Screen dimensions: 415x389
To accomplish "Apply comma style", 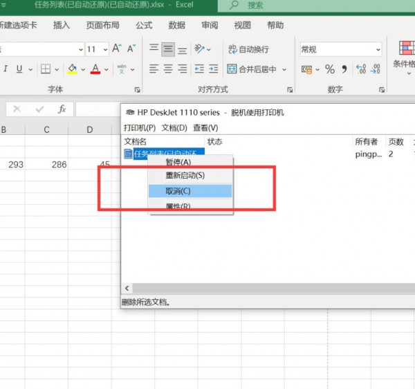I will 344,69.
